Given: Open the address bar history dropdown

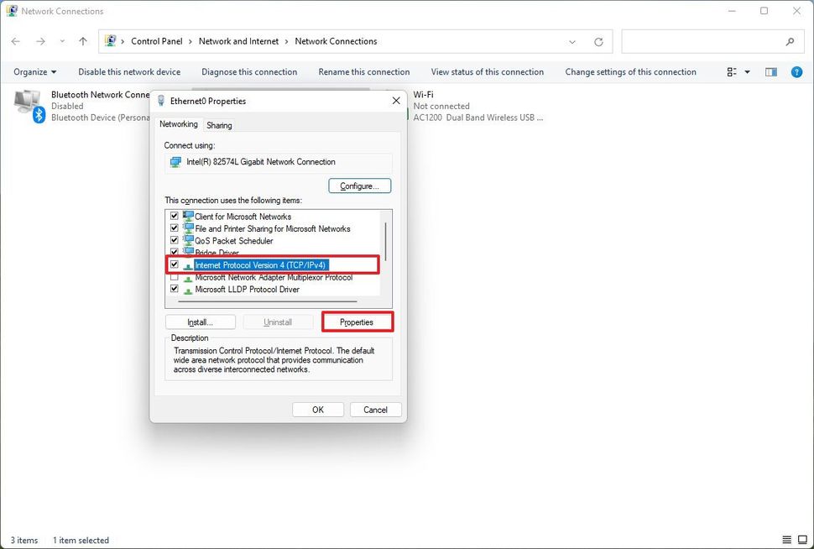Looking at the screenshot, I should [x=572, y=41].
